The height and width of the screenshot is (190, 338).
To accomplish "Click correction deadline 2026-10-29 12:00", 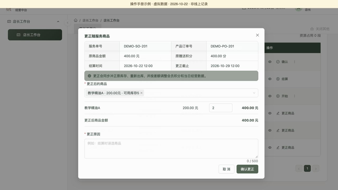I will pyautogui.click(x=225, y=66).
